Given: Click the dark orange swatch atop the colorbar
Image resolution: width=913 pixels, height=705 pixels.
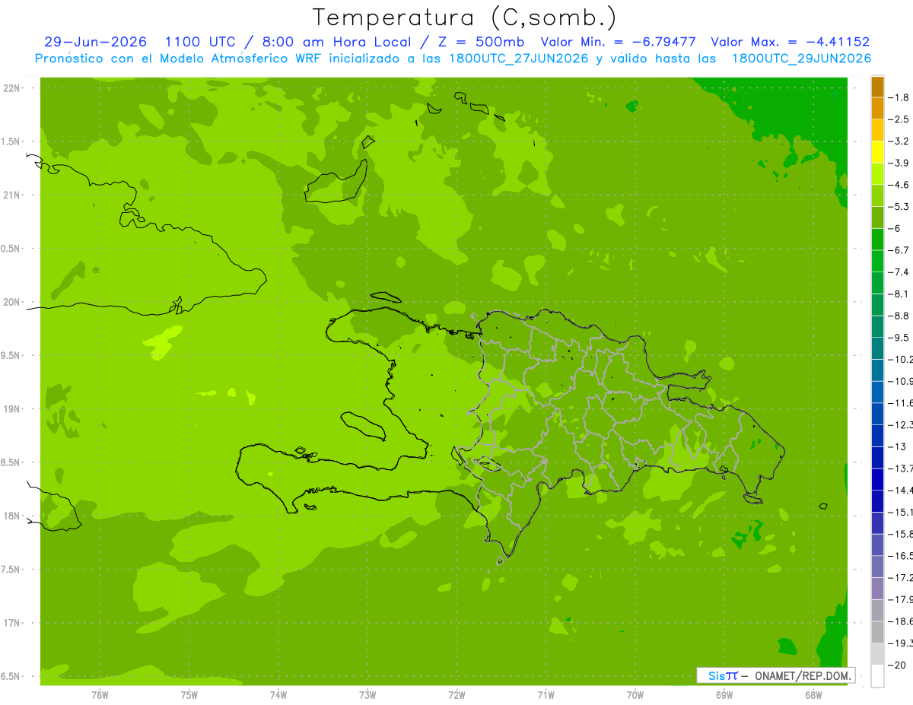Looking at the screenshot, I should (877, 87).
